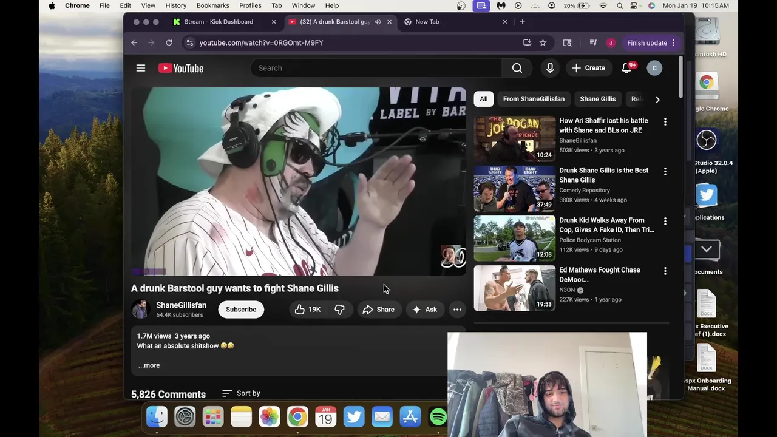Switch to the New Tab tab
This screenshot has height=437, width=777.
pyautogui.click(x=455, y=22)
